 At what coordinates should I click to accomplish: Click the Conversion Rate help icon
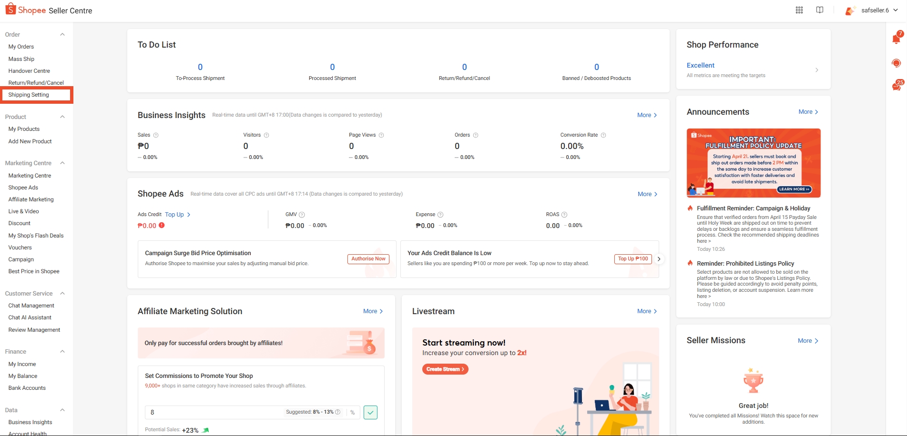click(603, 135)
